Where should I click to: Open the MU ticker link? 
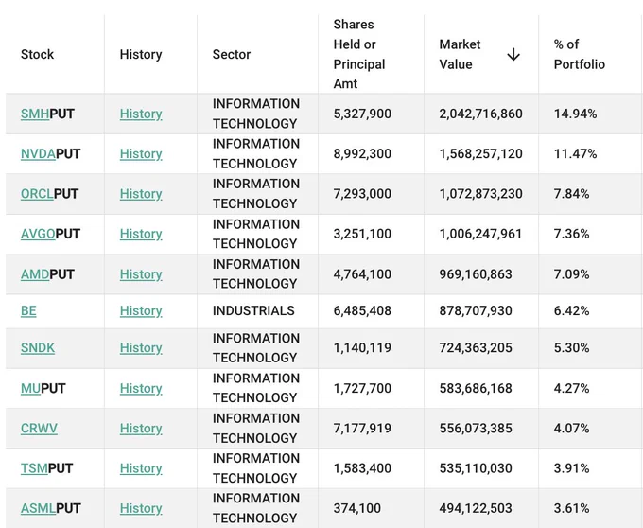31,388
